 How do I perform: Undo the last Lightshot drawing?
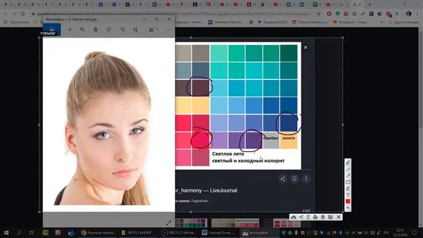(348, 208)
